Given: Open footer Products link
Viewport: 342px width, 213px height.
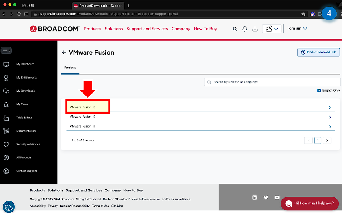Looking at the screenshot, I should click(37, 190).
